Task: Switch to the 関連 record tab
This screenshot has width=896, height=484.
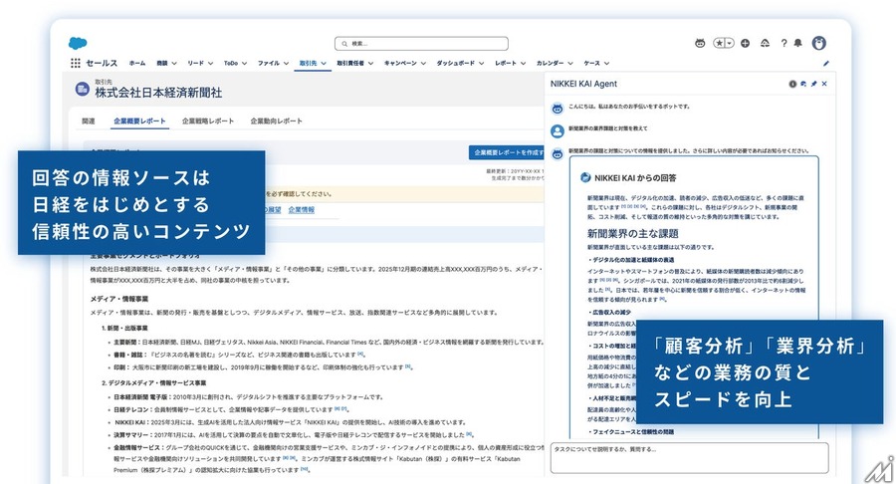Action: click(88, 121)
